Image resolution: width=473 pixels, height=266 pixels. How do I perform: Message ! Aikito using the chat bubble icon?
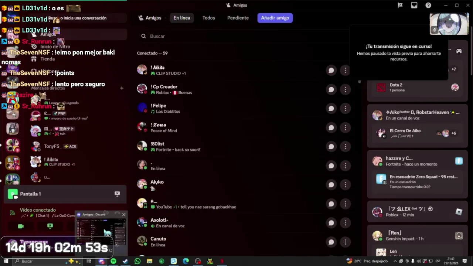coord(331,70)
